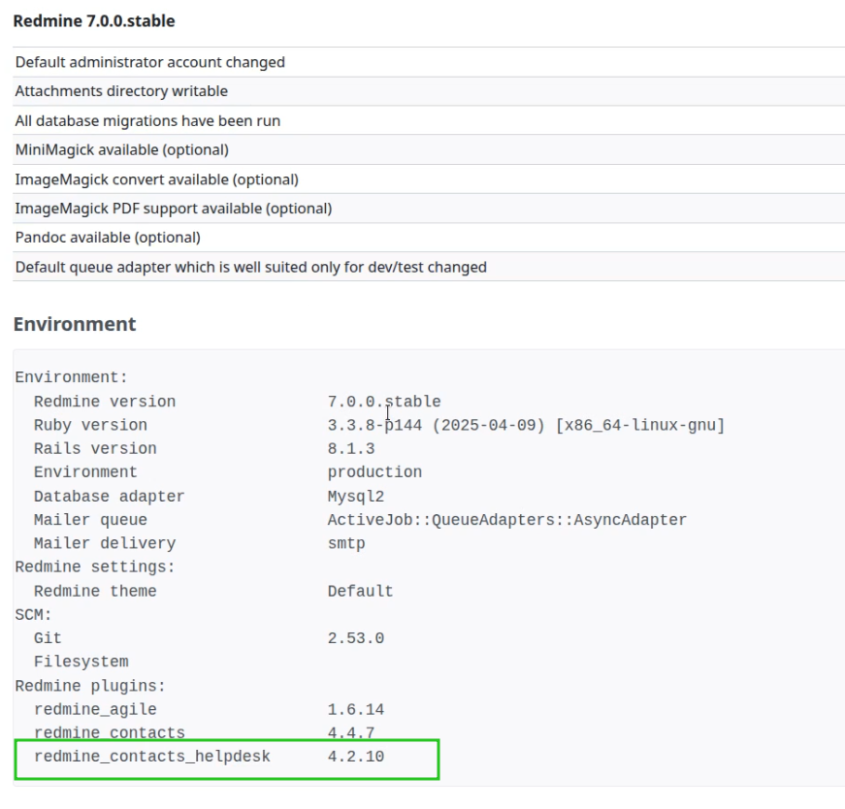Click theme value 'Default'
This screenshot has height=809, width=845.
pos(361,592)
